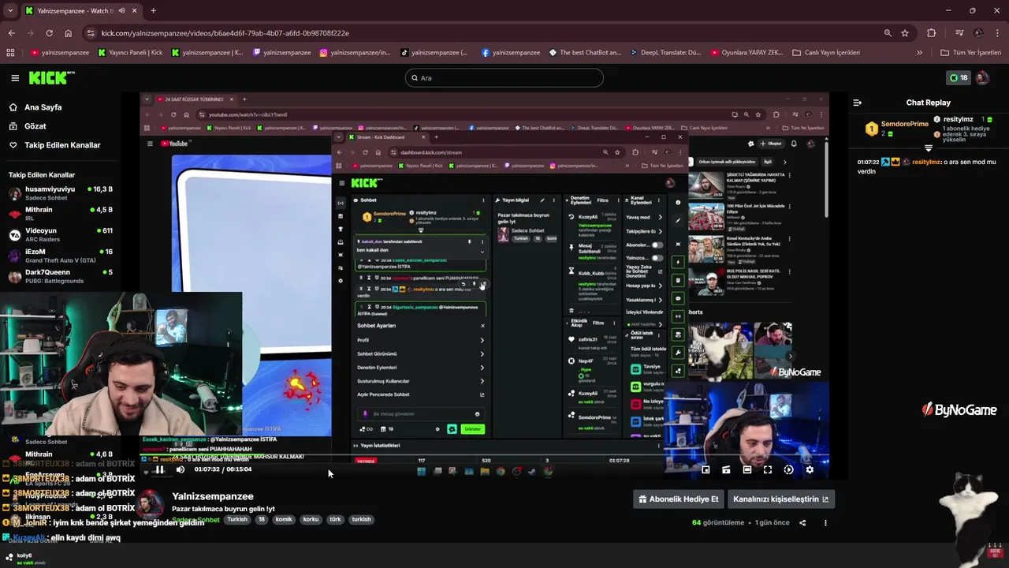Open the Chrome media controls
Image resolution: width=1009 pixels, height=568 pixels.
point(959,33)
